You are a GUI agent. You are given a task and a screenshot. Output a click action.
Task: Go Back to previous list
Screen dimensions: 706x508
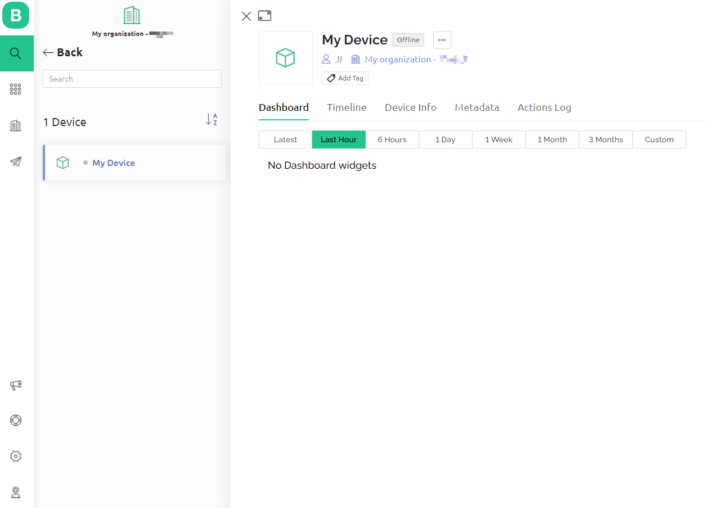(x=63, y=52)
